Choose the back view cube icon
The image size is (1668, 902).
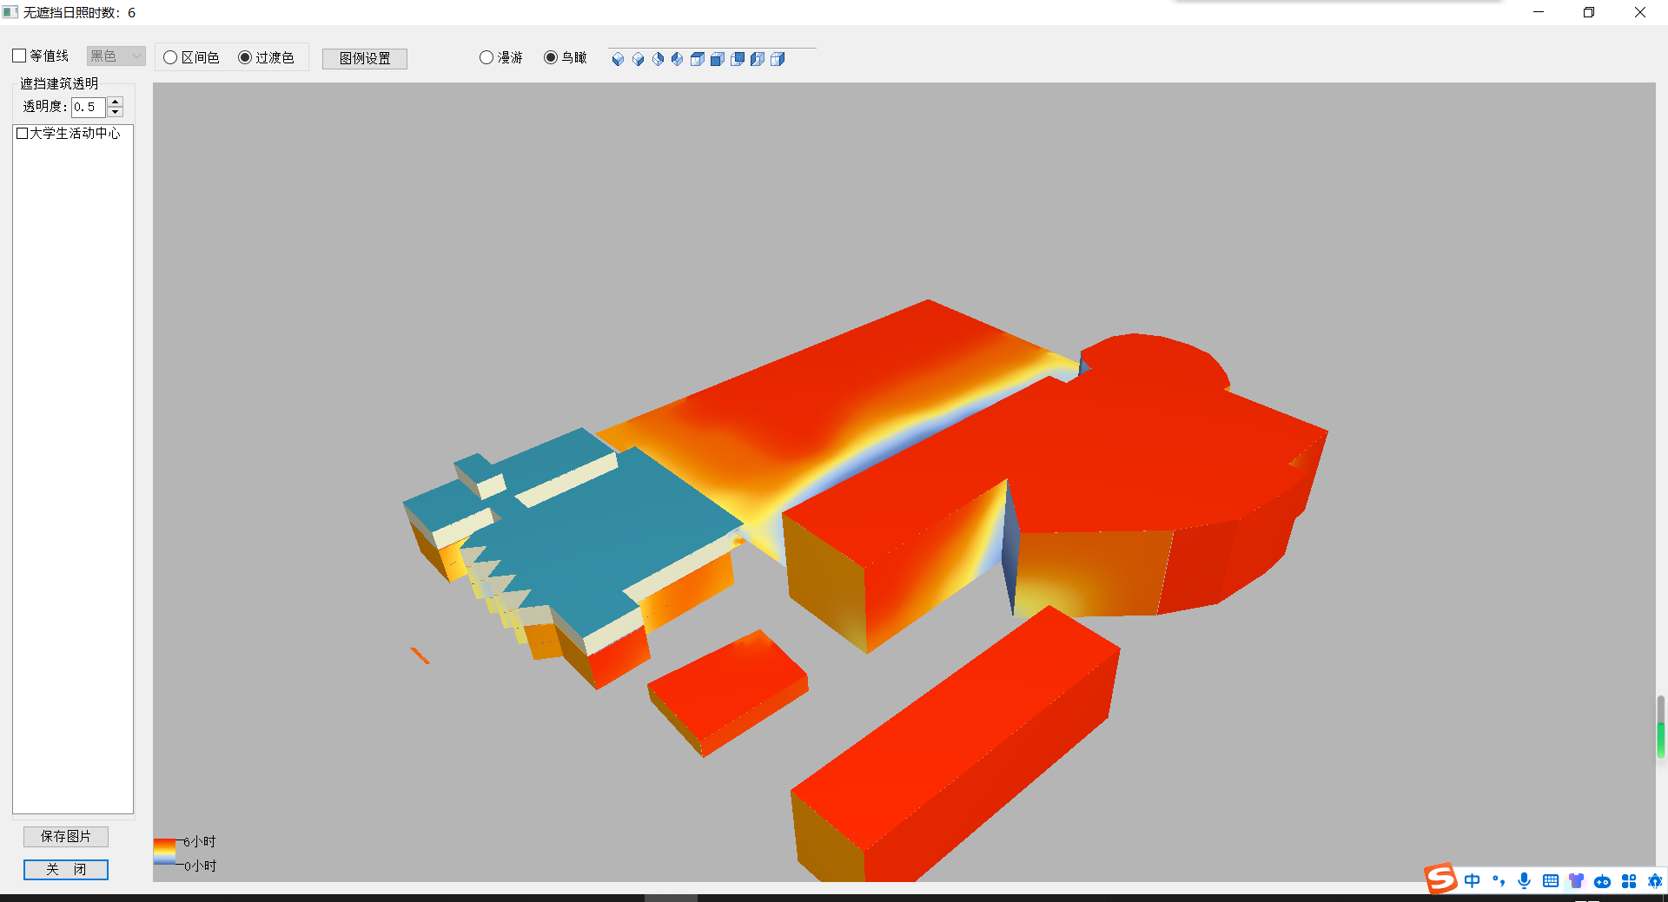point(738,59)
